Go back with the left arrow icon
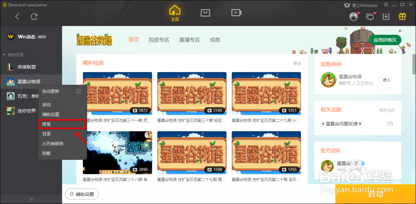This screenshot has height=204, width=416. [17, 17]
